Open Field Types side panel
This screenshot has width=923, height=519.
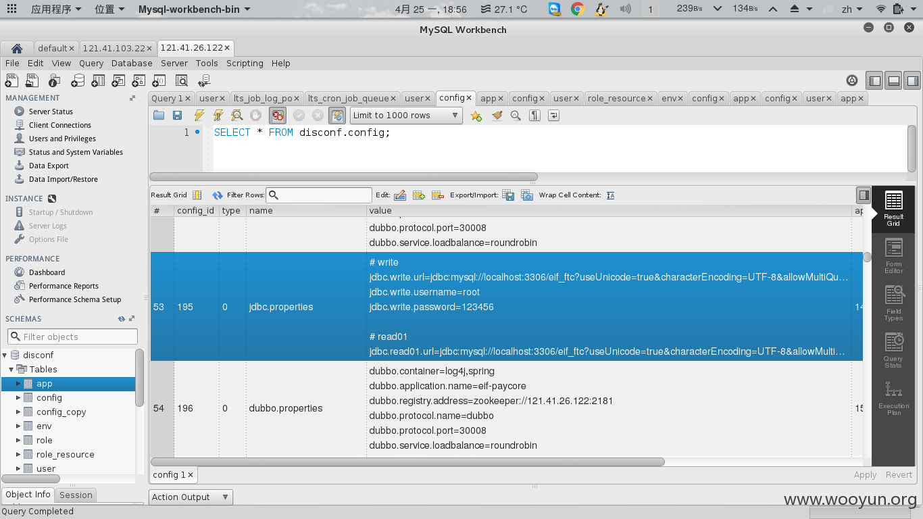[x=893, y=303]
